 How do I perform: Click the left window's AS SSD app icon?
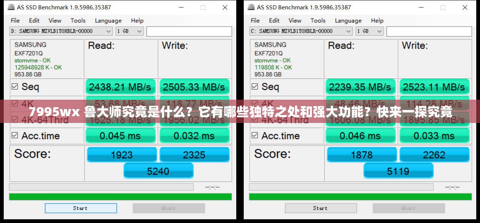(x=11, y=7)
